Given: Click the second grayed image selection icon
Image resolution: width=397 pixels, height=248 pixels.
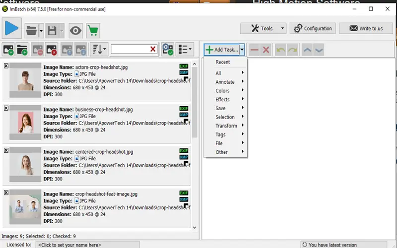Looking at the screenshot, I should pyautogui.click(x=81, y=49).
